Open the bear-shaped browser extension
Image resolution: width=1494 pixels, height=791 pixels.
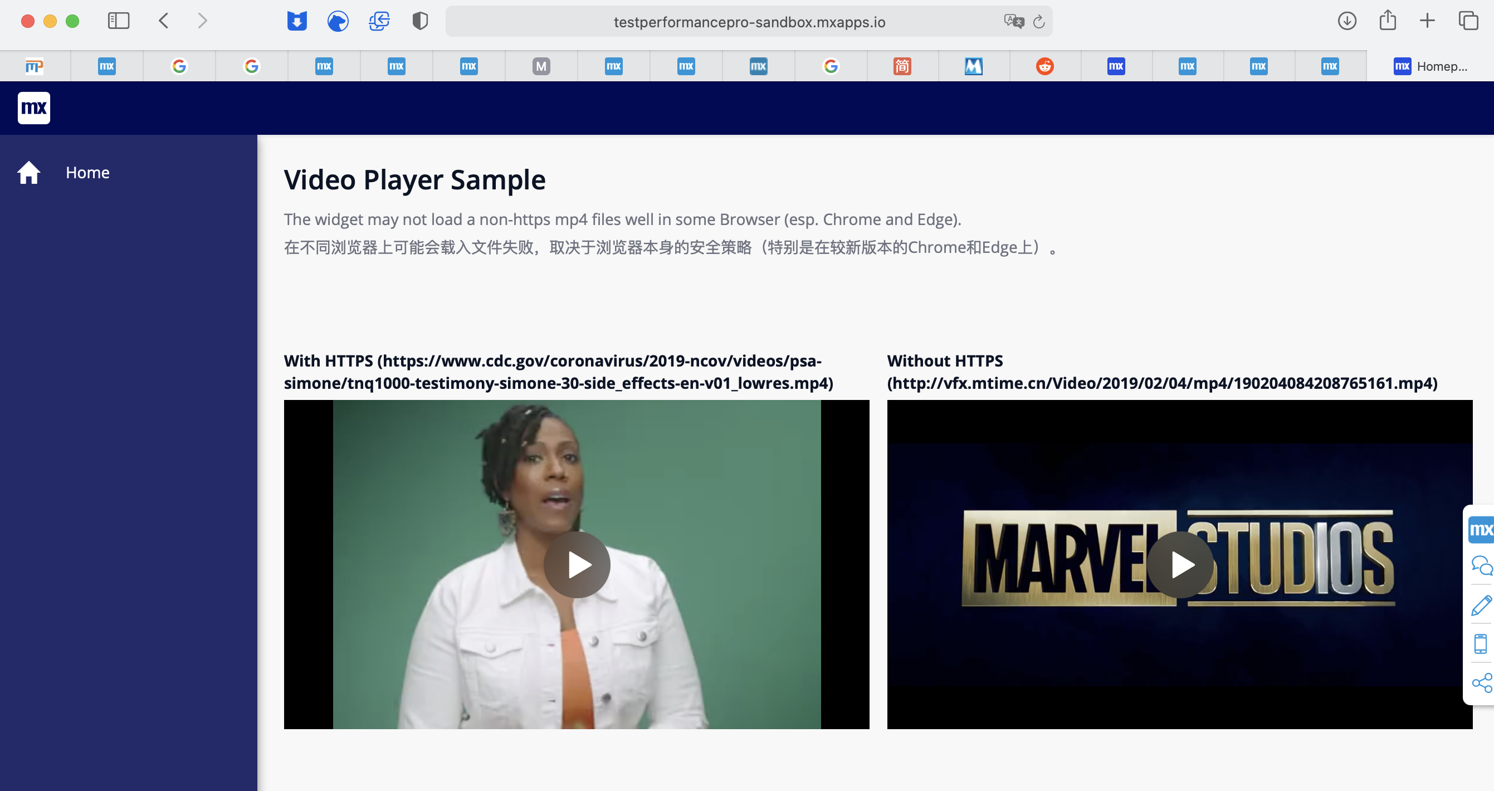click(x=338, y=21)
